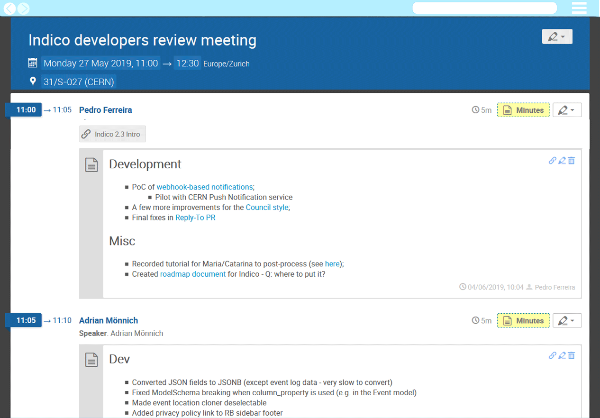This screenshot has width=600, height=418.
Task: Toggle Minutes for Pedro Ferreira's contribution
Action: pos(523,110)
